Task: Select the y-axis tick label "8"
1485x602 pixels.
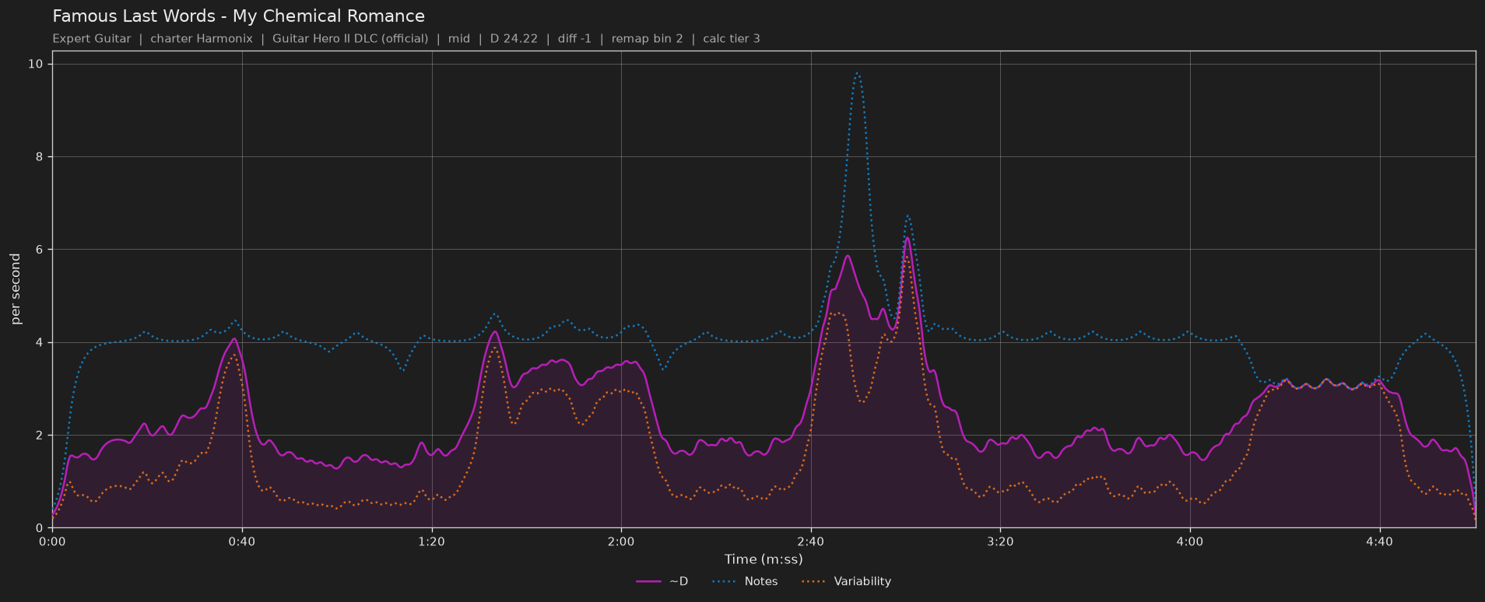Action: (40, 157)
